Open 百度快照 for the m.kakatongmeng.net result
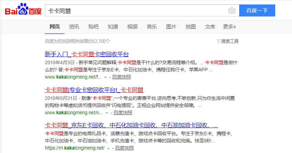The height and width of the screenshot is (153, 292). coord(124,148)
